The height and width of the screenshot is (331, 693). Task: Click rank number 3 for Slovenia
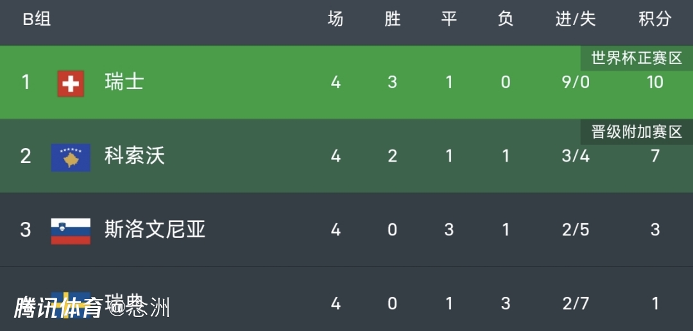26,230
